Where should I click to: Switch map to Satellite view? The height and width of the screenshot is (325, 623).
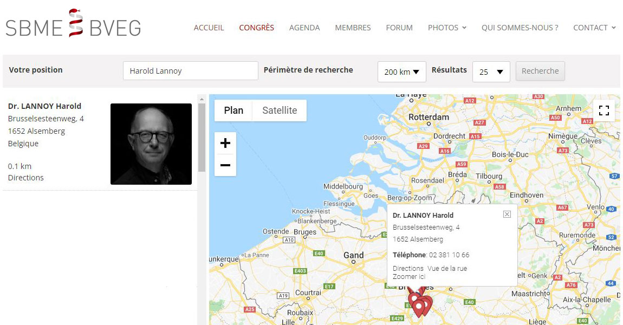click(x=280, y=110)
